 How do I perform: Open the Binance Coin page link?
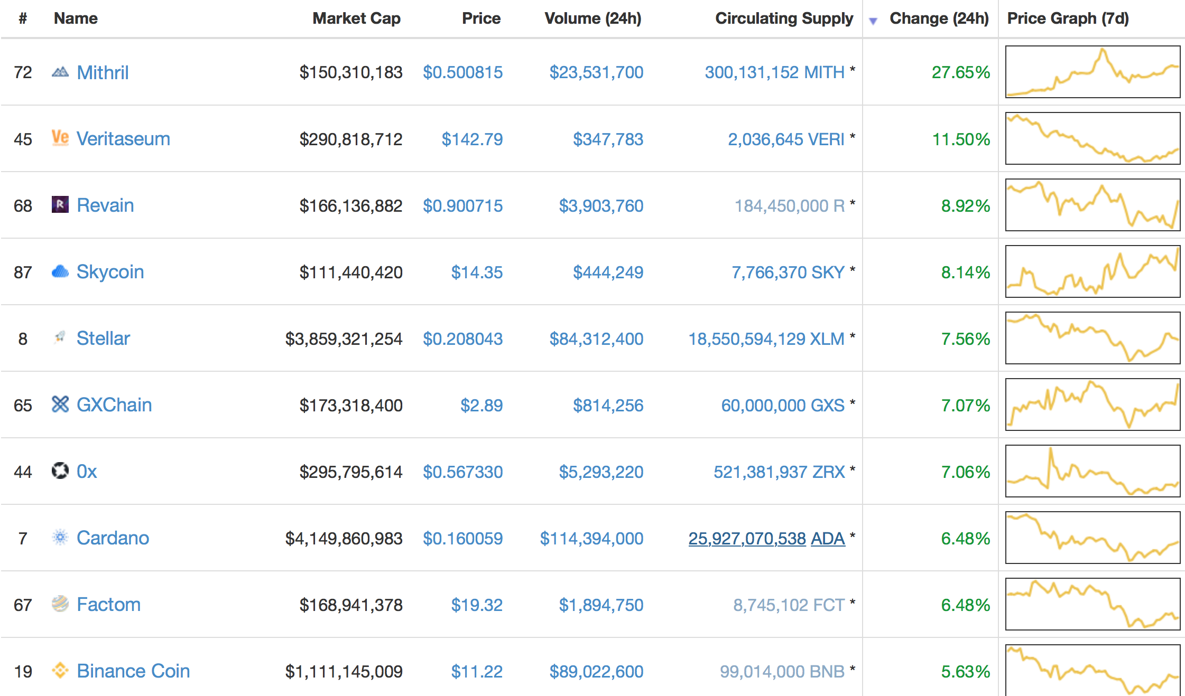133,671
